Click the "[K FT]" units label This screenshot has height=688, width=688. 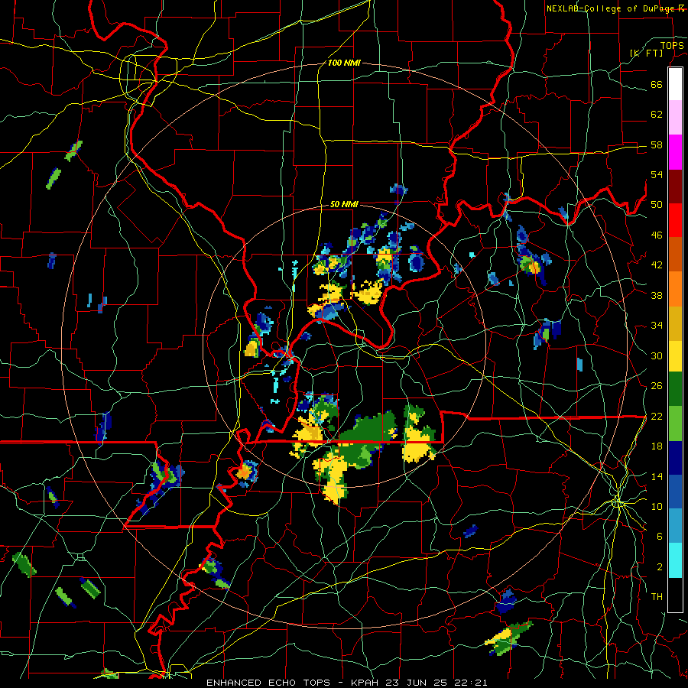tap(646, 53)
